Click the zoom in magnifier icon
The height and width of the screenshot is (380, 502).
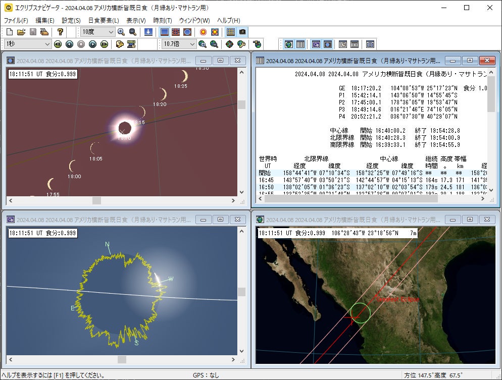[x=121, y=32]
